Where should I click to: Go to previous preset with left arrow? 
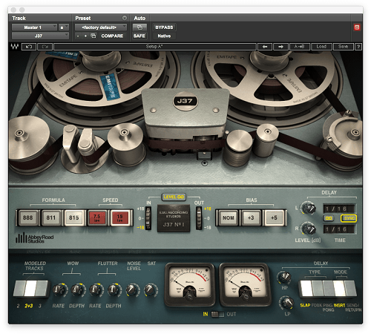265,47
